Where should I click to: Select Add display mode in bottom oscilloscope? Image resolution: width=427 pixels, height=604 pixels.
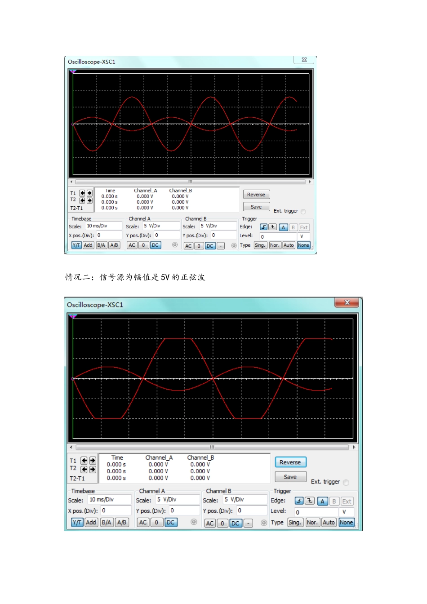[x=91, y=523]
